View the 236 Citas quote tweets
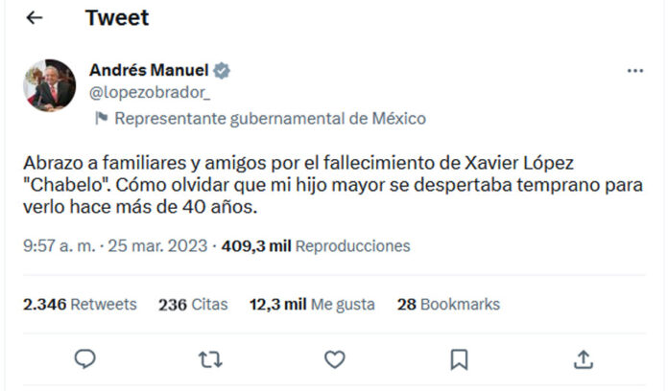The image size is (668, 391). 193,304
